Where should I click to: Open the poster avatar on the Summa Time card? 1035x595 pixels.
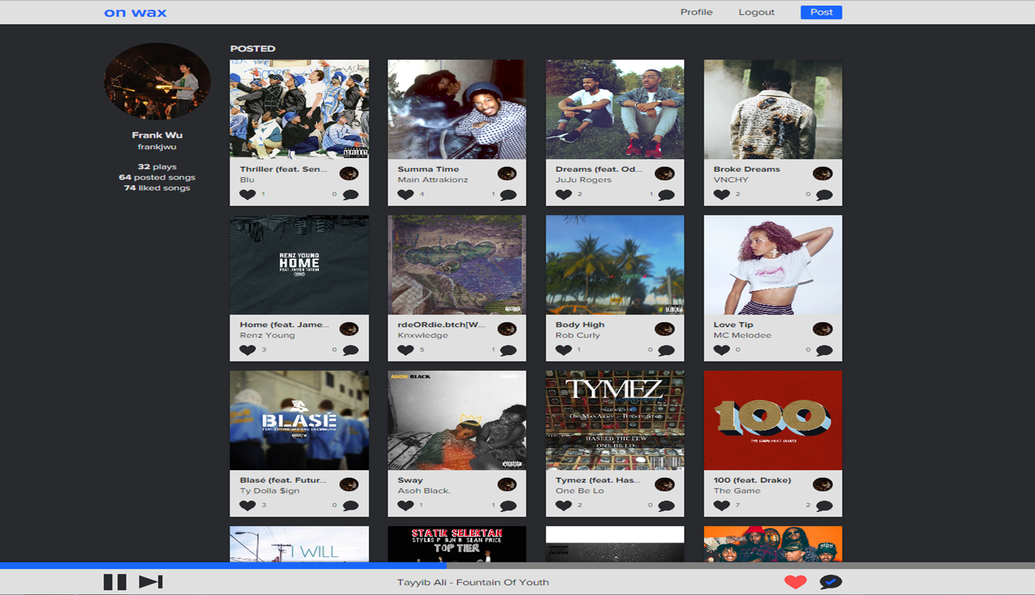[507, 174]
